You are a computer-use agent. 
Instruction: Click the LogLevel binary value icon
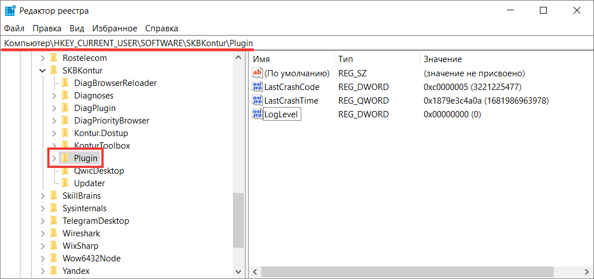coord(257,114)
